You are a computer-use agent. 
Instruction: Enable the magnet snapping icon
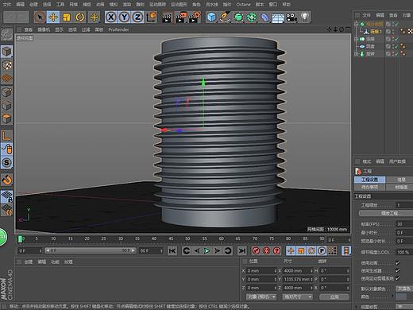tap(6, 180)
